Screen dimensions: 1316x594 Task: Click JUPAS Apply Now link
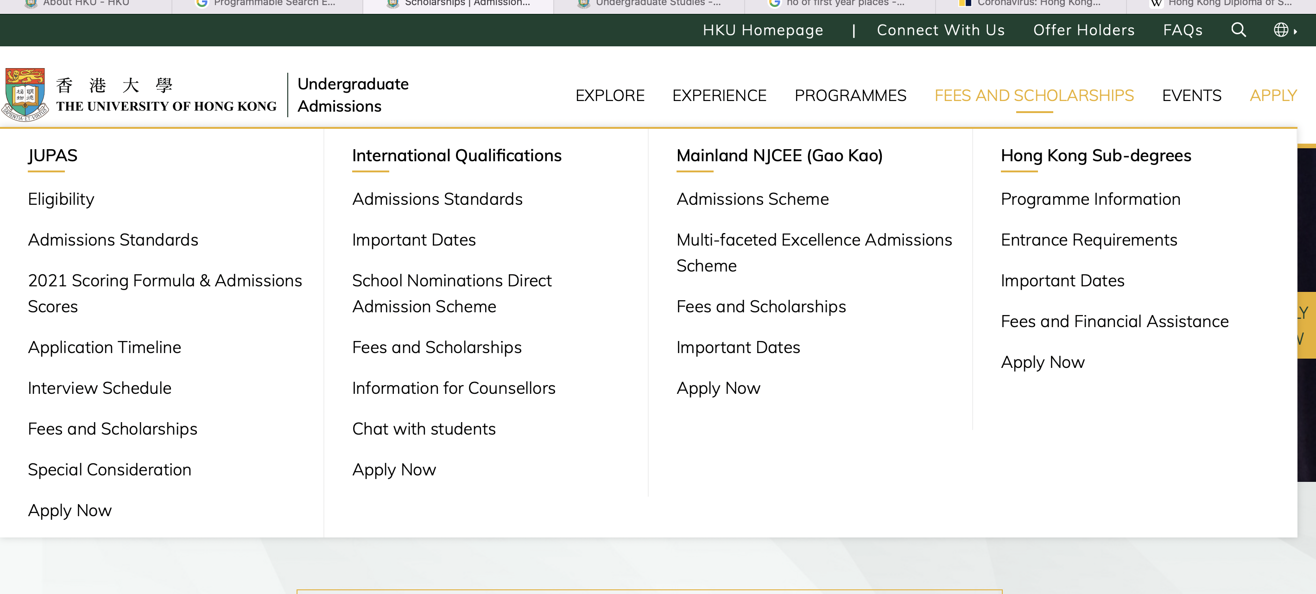pos(70,511)
